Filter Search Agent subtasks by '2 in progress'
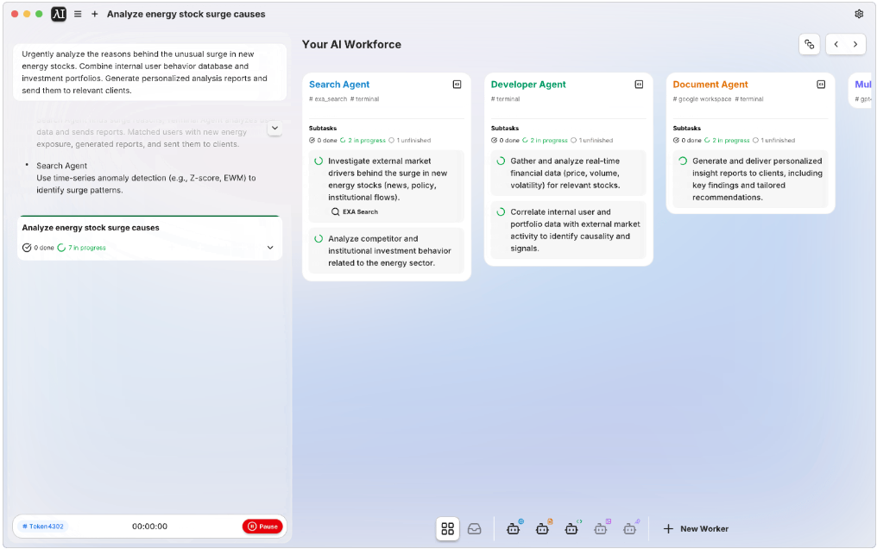 click(363, 141)
